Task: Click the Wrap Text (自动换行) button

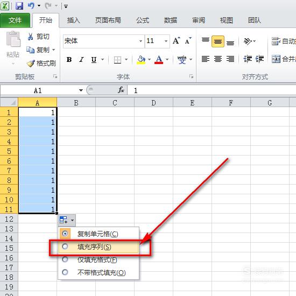Action: (284, 41)
